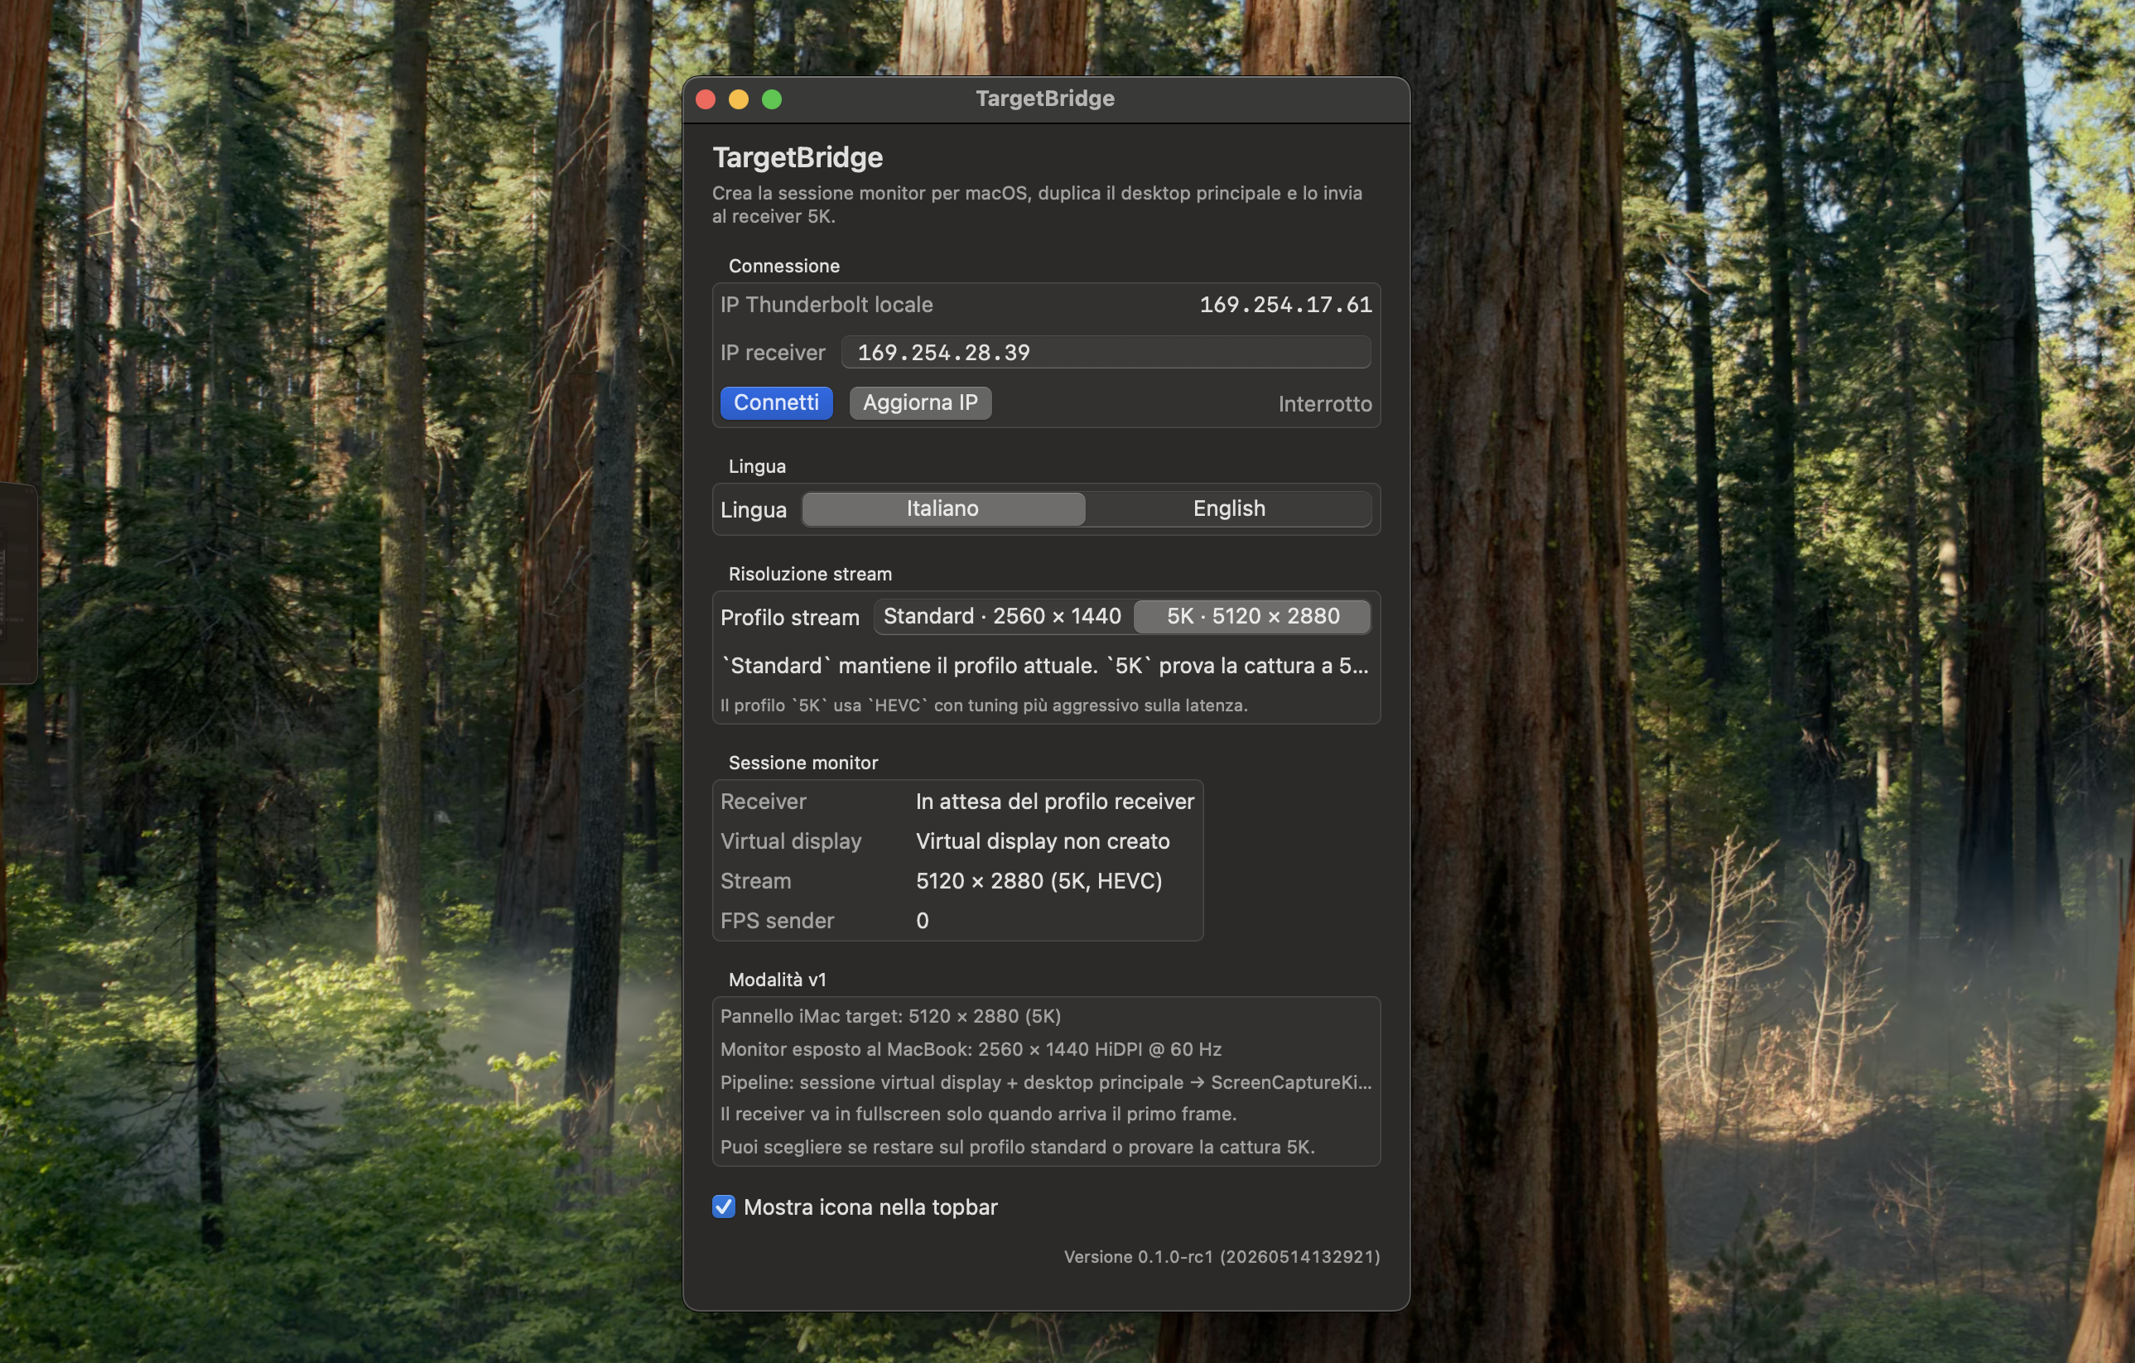
Task: Click the Aggiorna IP button
Action: pos(919,402)
